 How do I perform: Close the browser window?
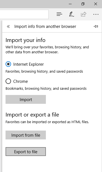click(x=96, y=4)
